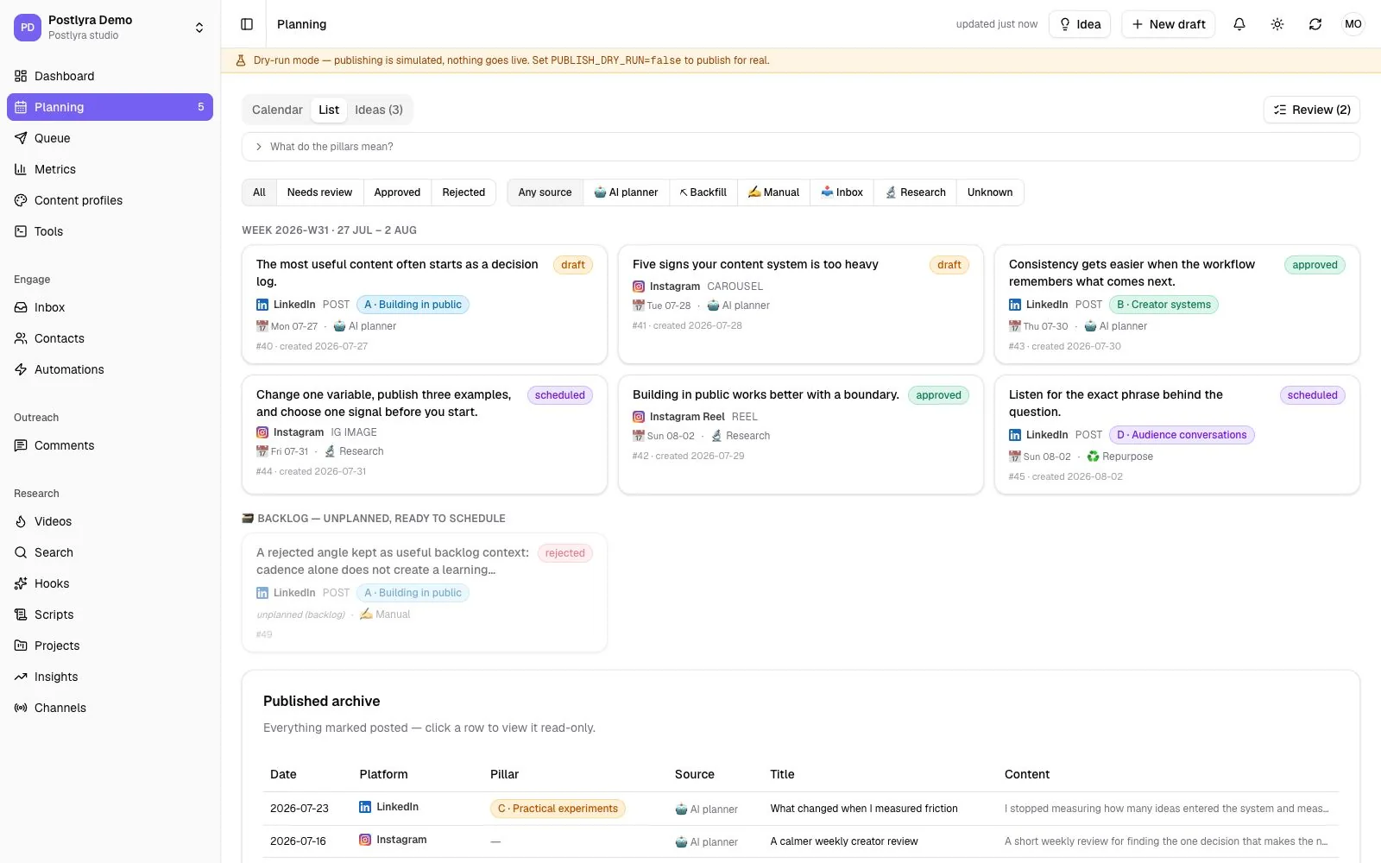Open 'Consistency gets easier' card
This screenshot has width=1381, height=863.
(x=1177, y=304)
